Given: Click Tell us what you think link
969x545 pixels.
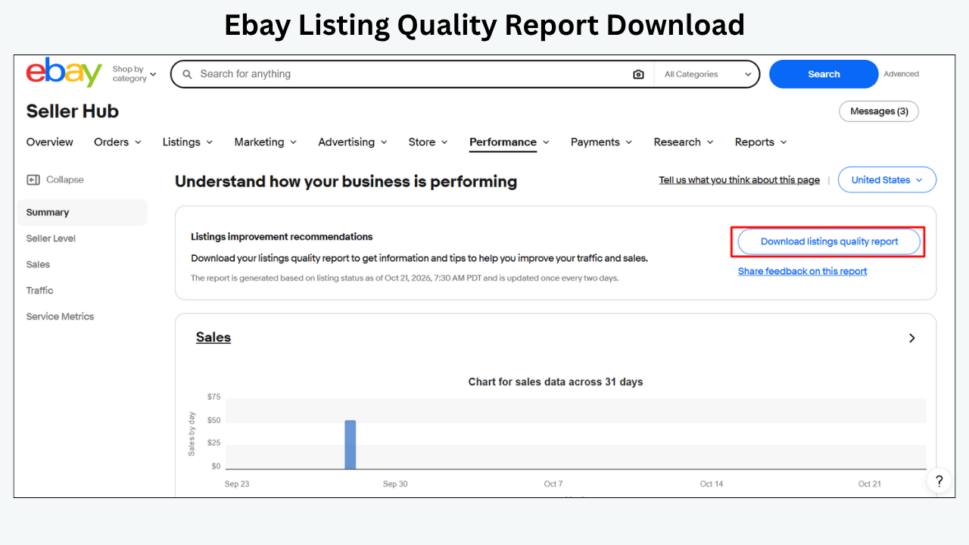Looking at the screenshot, I should (x=740, y=180).
